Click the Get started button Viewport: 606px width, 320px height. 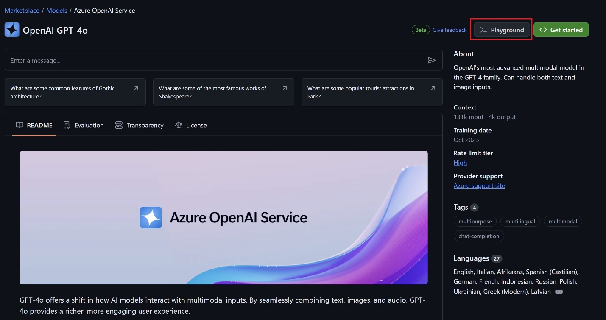pyautogui.click(x=561, y=30)
